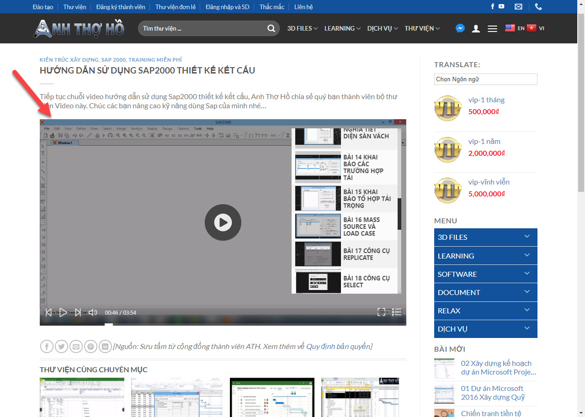Viewport: 585px width, 417px height.
Task: Open the user account icon
Action: [x=476, y=28]
